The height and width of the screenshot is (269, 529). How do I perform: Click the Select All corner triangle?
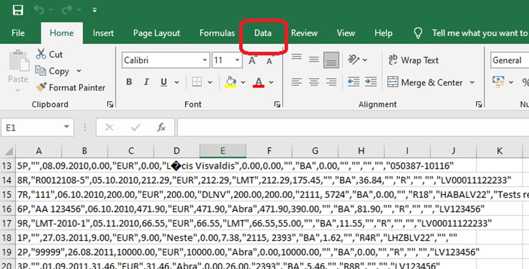point(8,150)
